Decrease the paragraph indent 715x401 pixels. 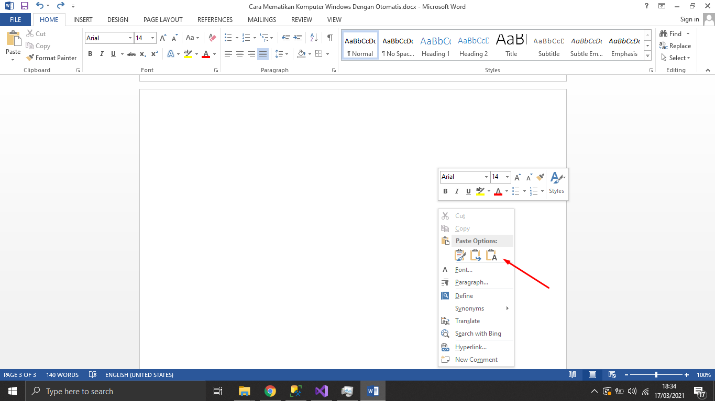point(286,38)
